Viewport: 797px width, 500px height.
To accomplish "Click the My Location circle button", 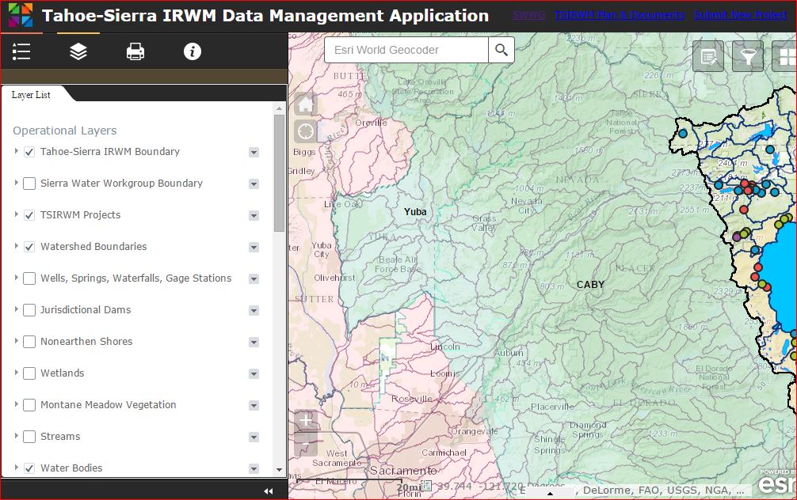I will (x=306, y=131).
